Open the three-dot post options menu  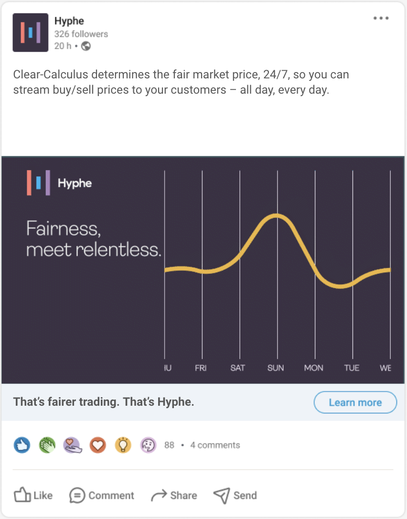381,18
